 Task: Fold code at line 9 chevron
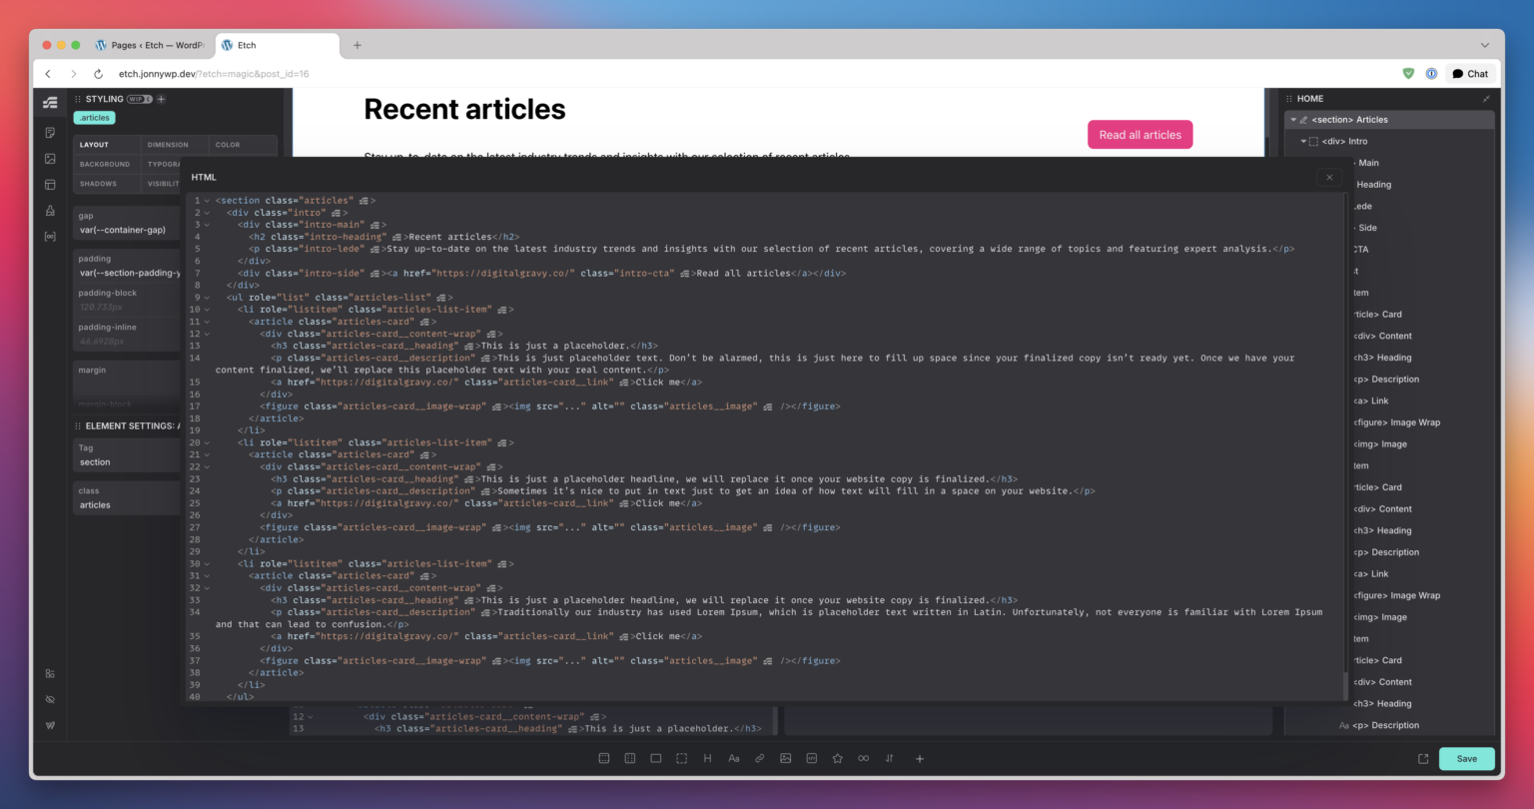207,298
